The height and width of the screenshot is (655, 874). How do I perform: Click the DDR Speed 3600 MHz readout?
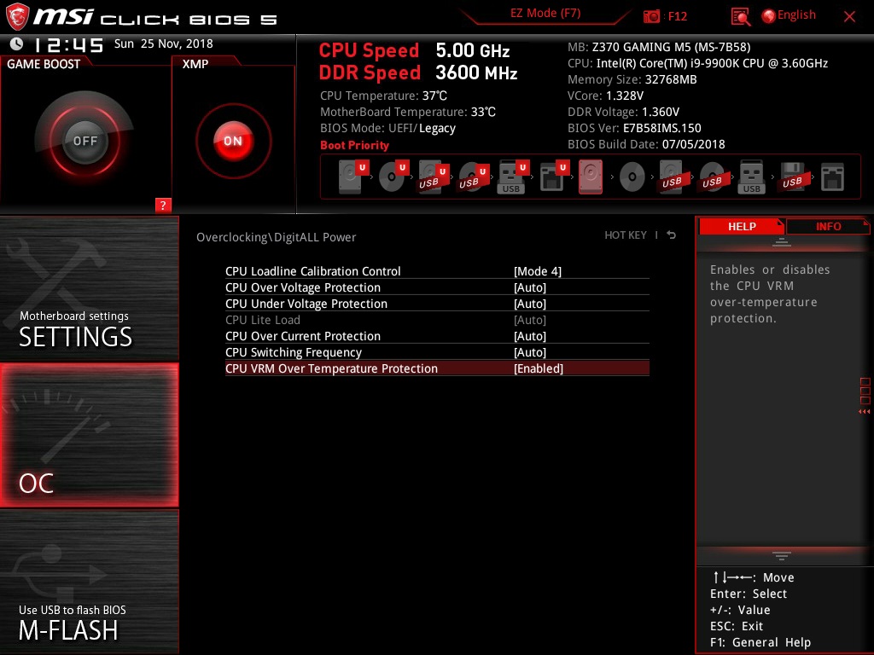(x=418, y=72)
